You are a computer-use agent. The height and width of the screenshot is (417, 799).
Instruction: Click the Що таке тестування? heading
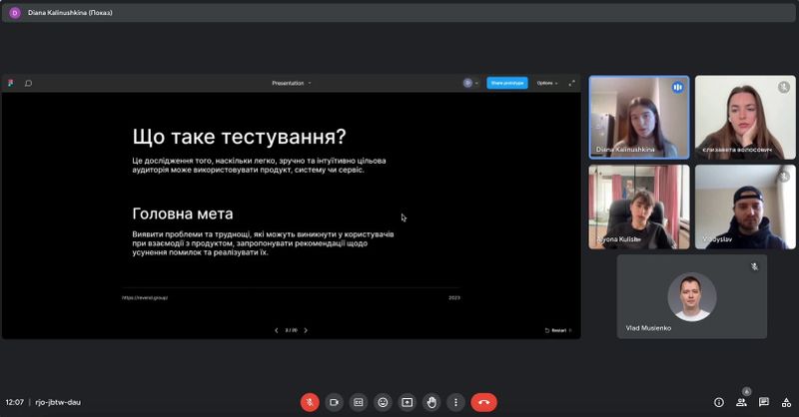239,137
